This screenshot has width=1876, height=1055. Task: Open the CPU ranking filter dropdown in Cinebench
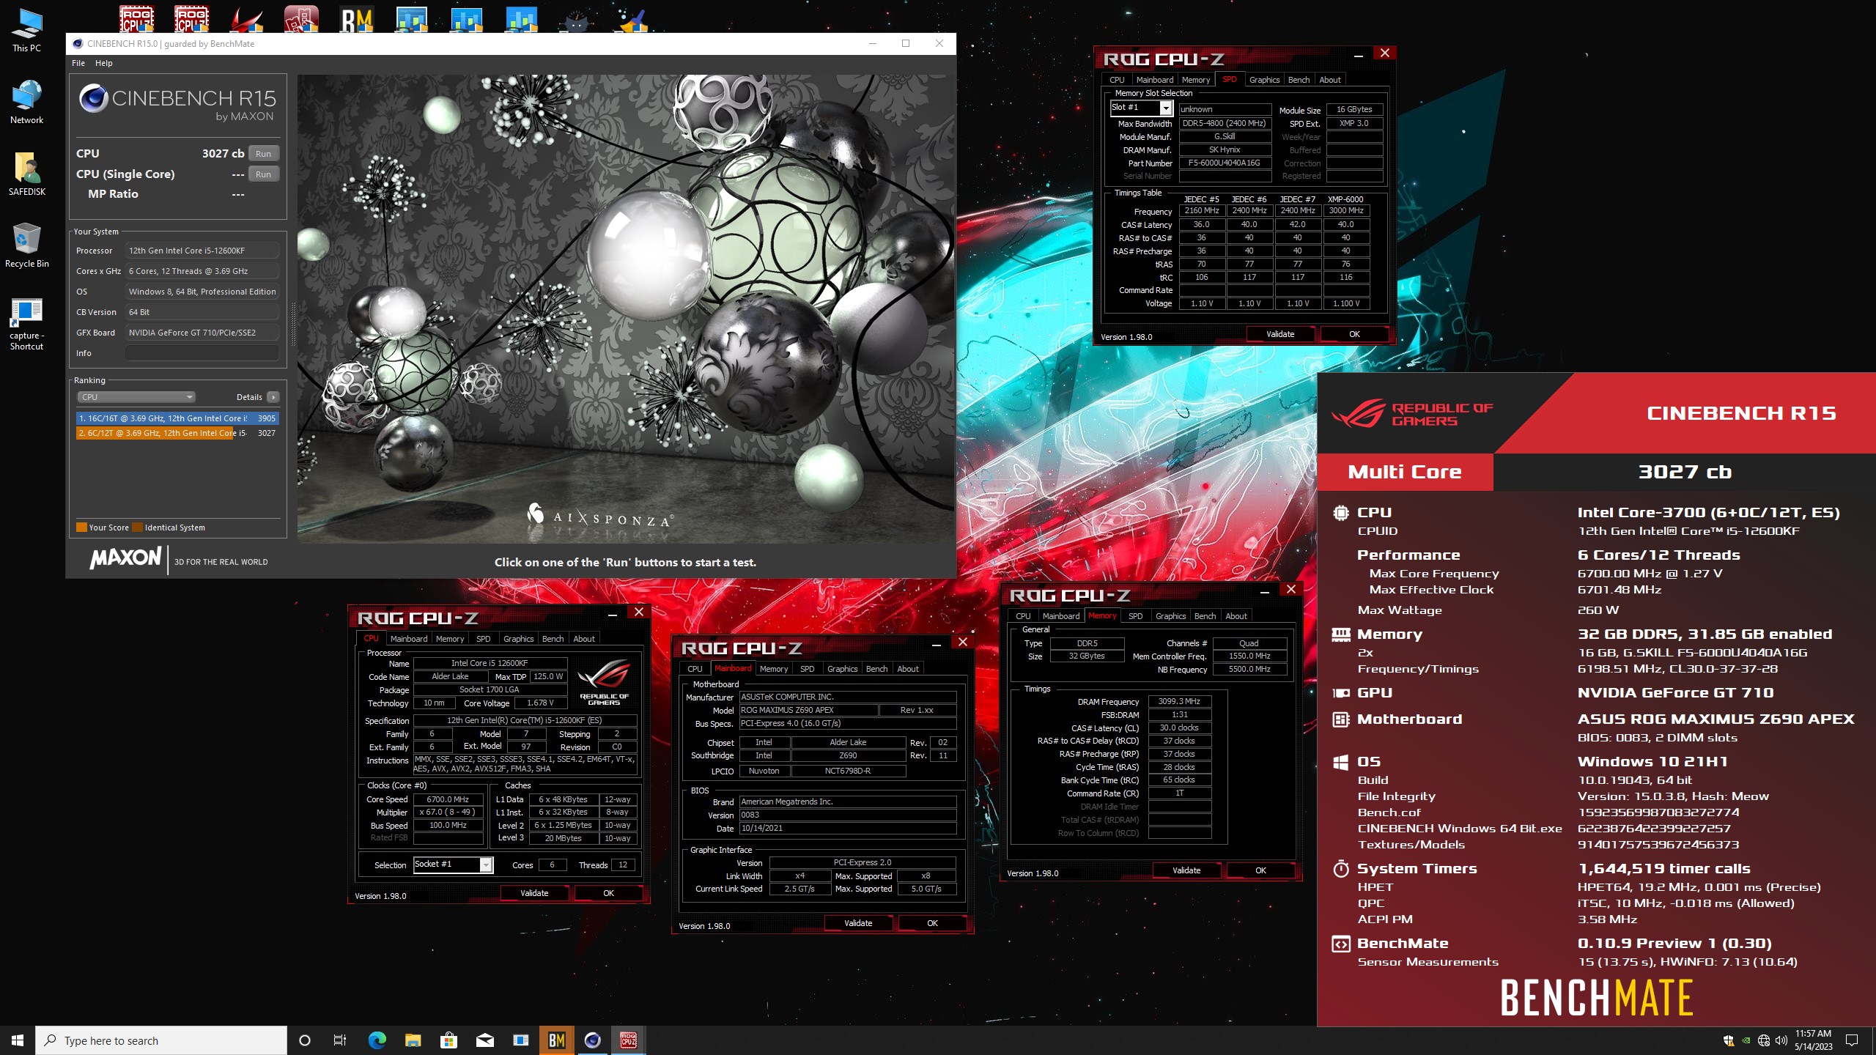(x=136, y=397)
